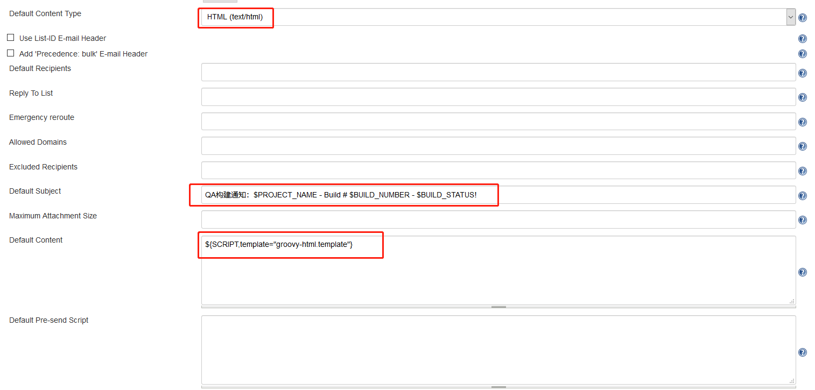Select the Default Subject label
The image size is (815, 390).
(35, 191)
